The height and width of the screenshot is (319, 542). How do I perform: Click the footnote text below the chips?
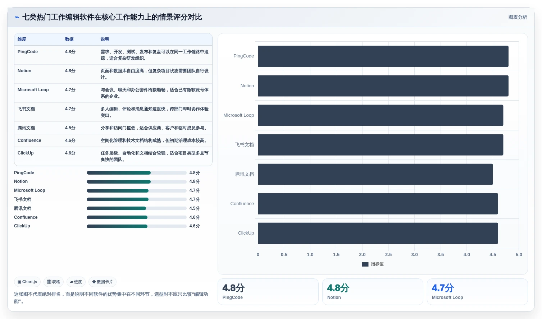click(x=111, y=297)
